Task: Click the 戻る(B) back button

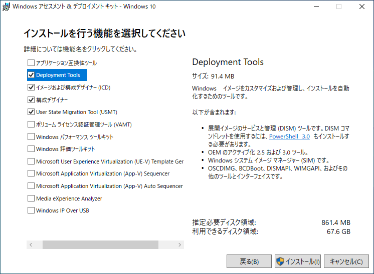Action: point(249,261)
